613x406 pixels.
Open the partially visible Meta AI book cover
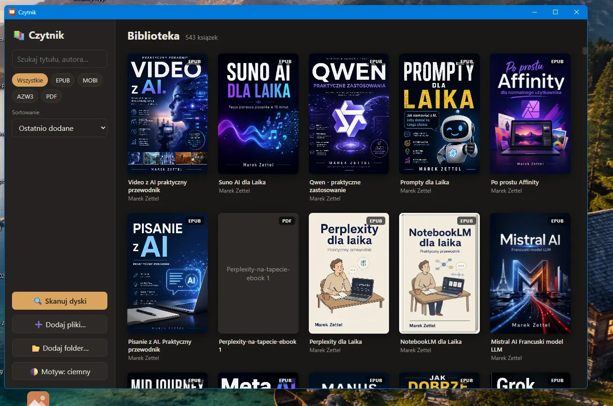pyautogui.click(x=258, y=381)
